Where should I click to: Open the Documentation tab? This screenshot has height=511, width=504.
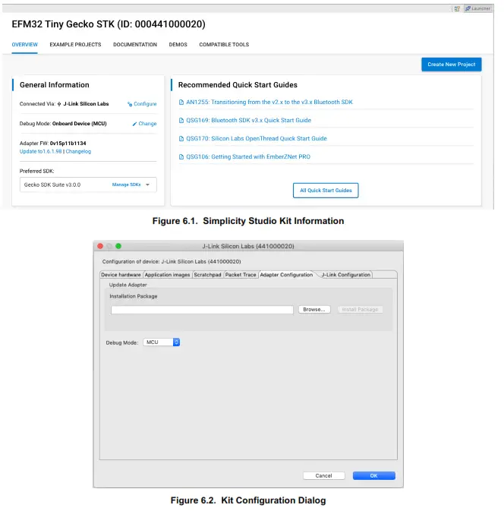[135, 45]
